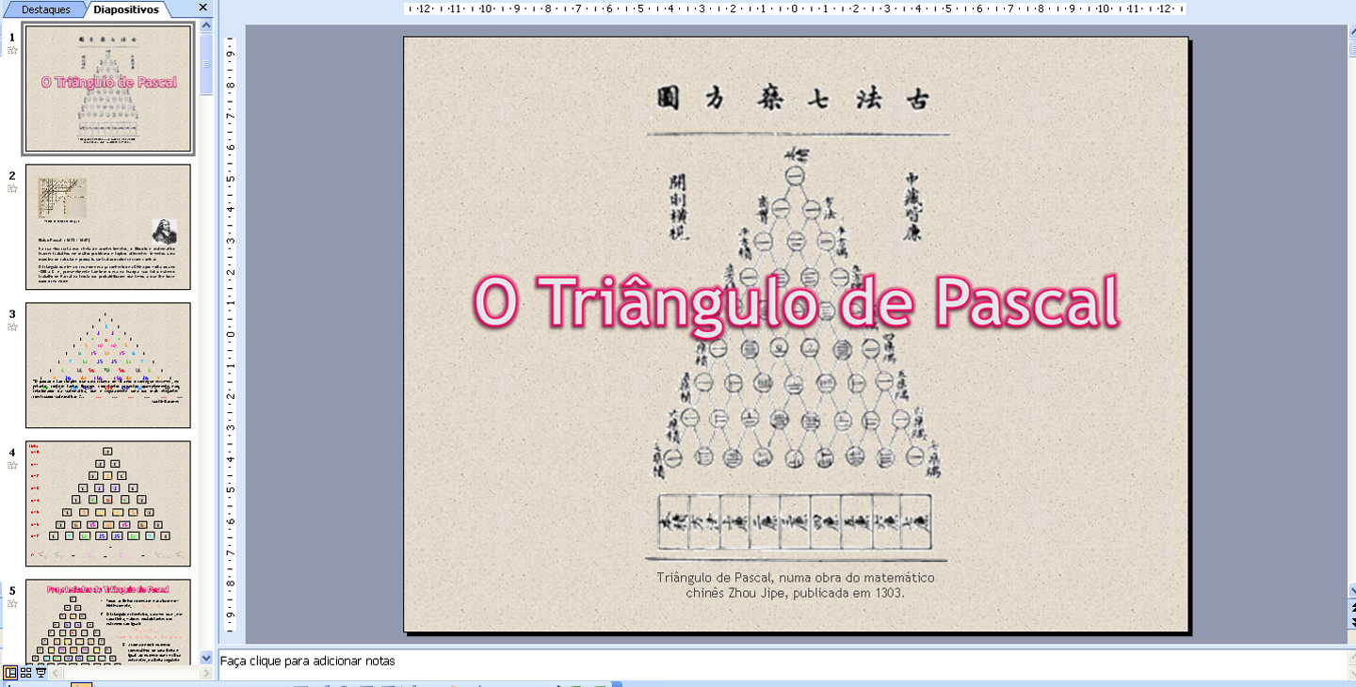Switch to Normal view icon
Viewport: 1356px width, 687px height.
tap(10, 673)
